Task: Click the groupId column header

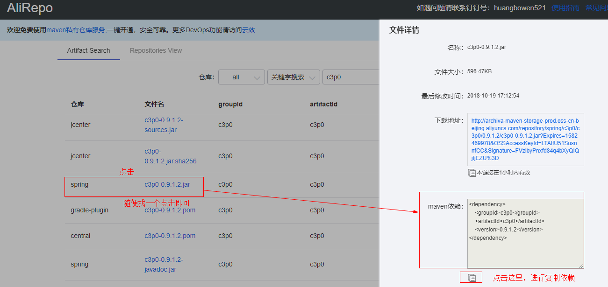Action: coord(230,104)
